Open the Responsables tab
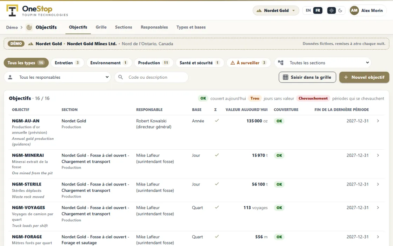 [x=154, y=27]
